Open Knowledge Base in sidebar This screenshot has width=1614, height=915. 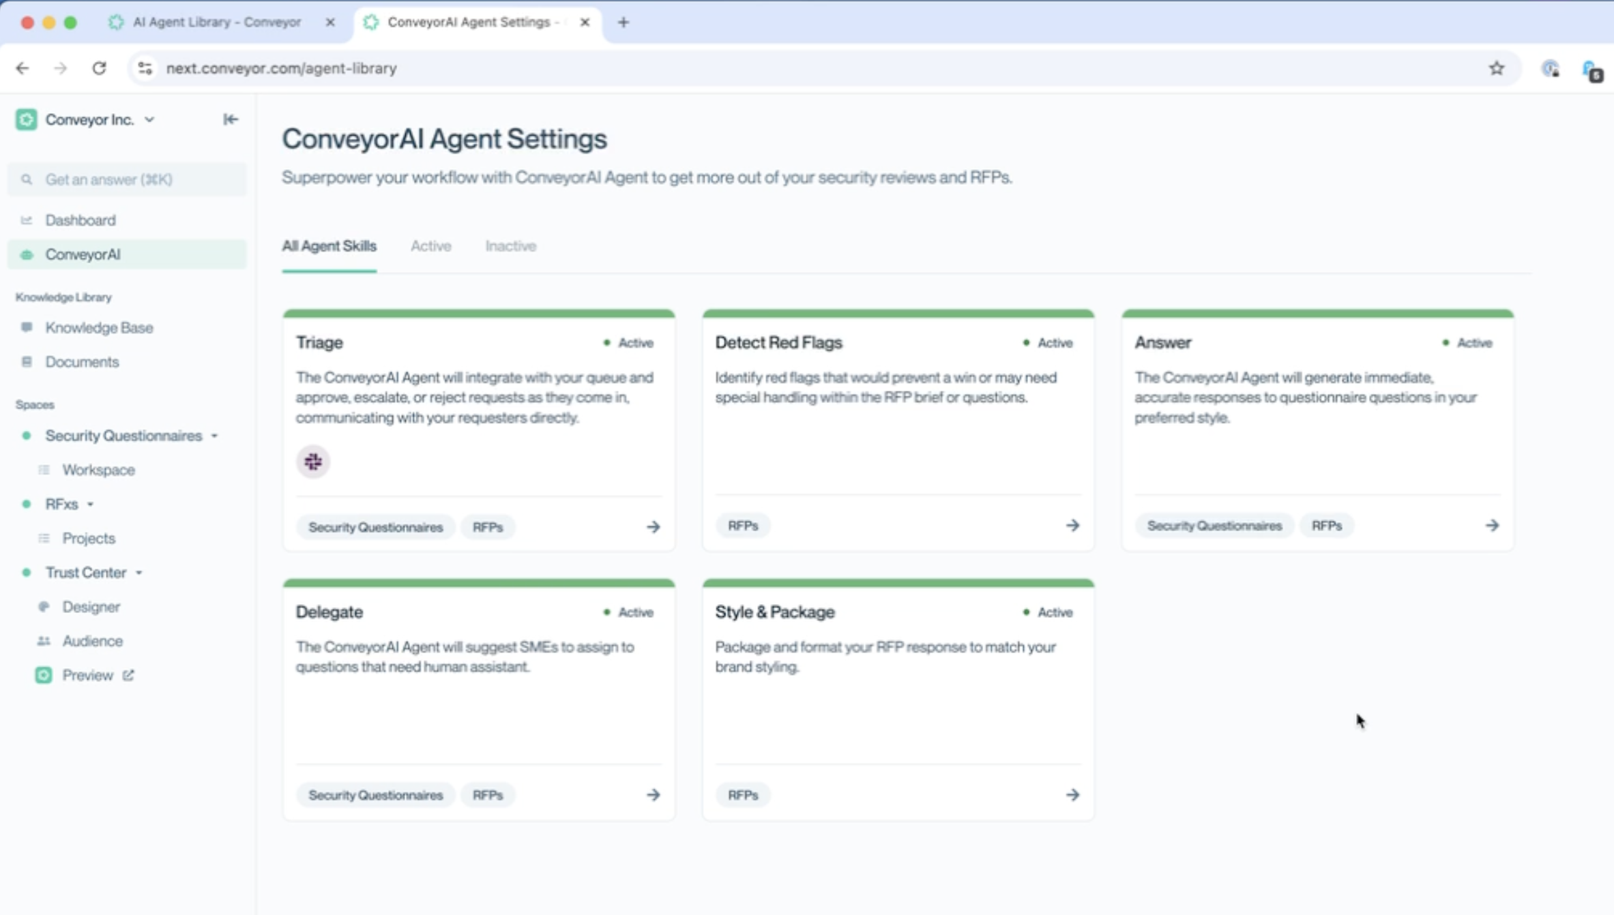99,327
